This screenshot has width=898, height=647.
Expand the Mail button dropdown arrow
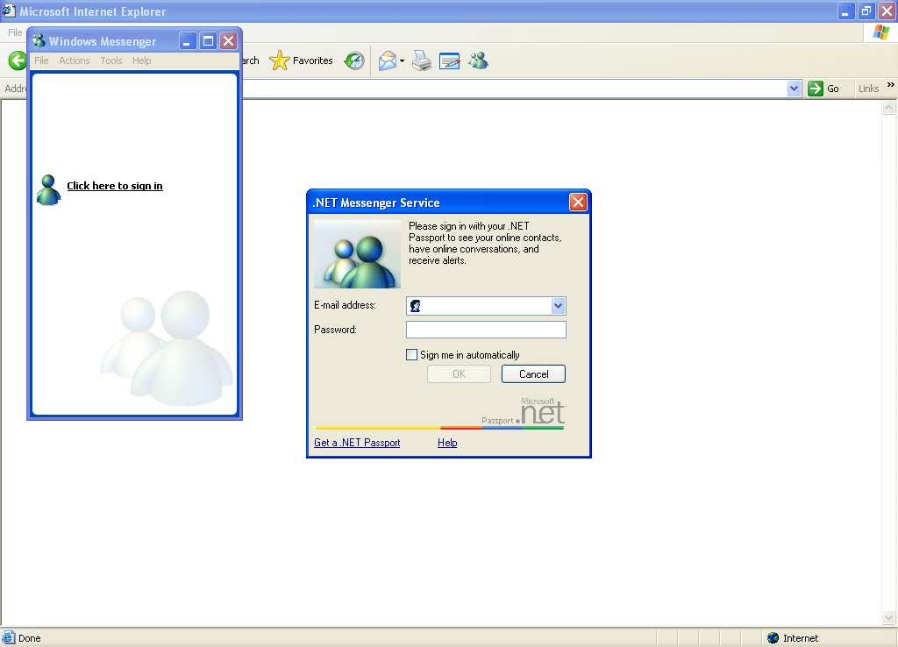click(402, 60)
